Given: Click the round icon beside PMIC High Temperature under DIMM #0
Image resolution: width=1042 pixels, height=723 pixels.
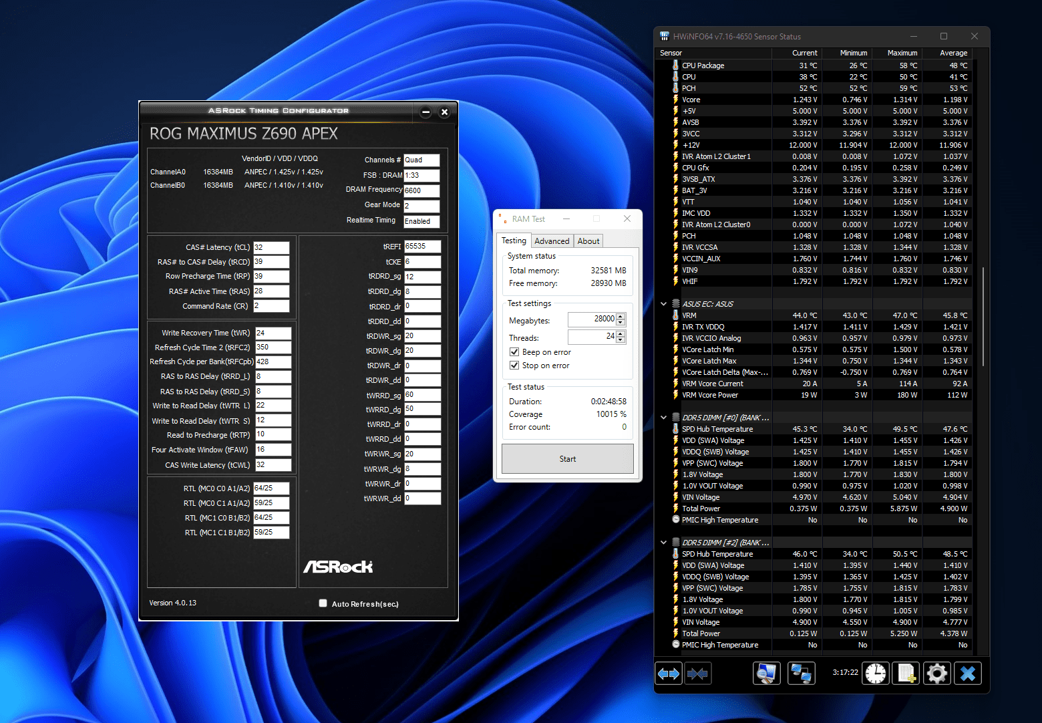Looking at the screenshot, I should pos(676,520).
